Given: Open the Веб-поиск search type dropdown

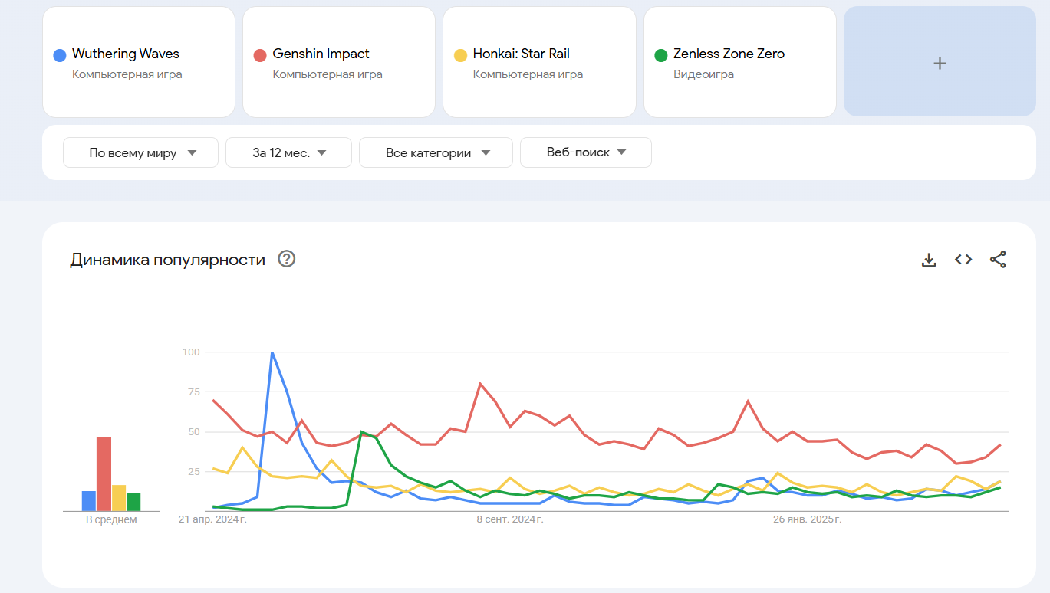Looking at the screenshot, I should [x=586, y=152].
